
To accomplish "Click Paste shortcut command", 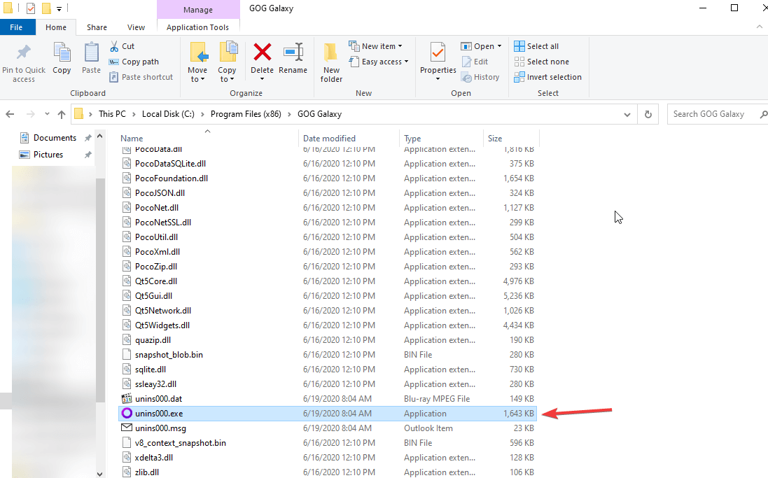I will 141,77.
